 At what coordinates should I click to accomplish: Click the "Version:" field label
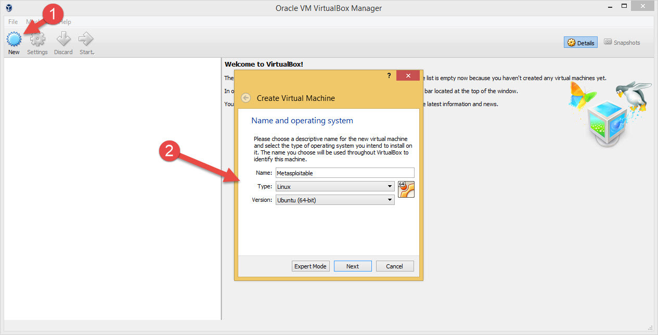pyautogui.click(x=263, y=200)
